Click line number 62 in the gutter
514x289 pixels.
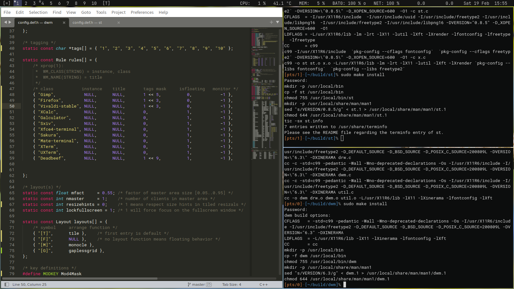[x=12, y=176]
